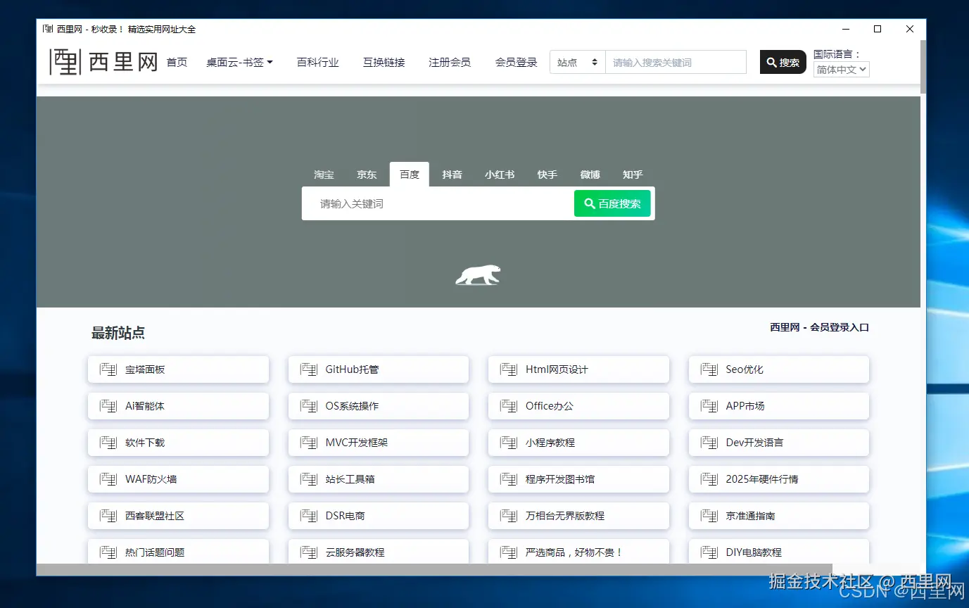969x608 pixels.
Task: Switch to the 快手 search tab
Action: pos(547,175)
